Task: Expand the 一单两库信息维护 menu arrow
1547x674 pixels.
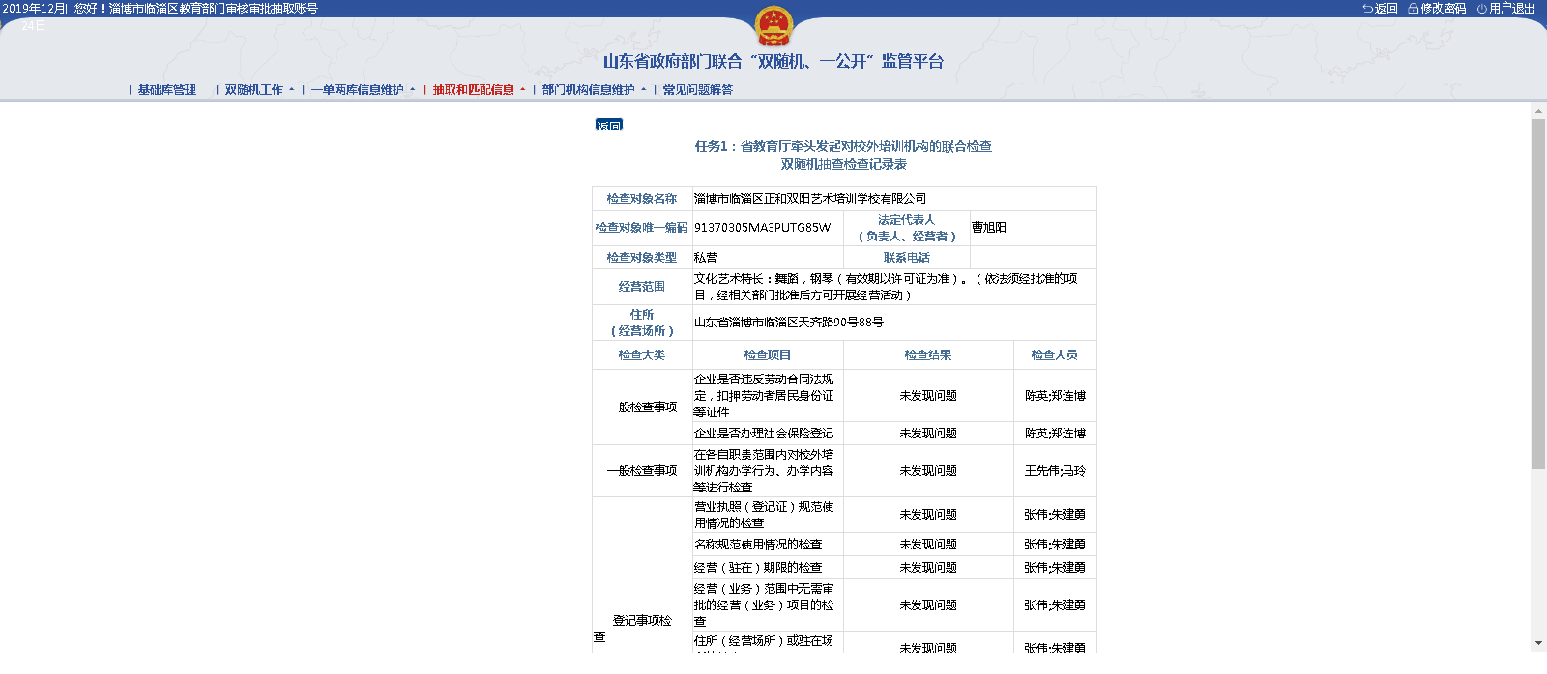Action: 413,90
